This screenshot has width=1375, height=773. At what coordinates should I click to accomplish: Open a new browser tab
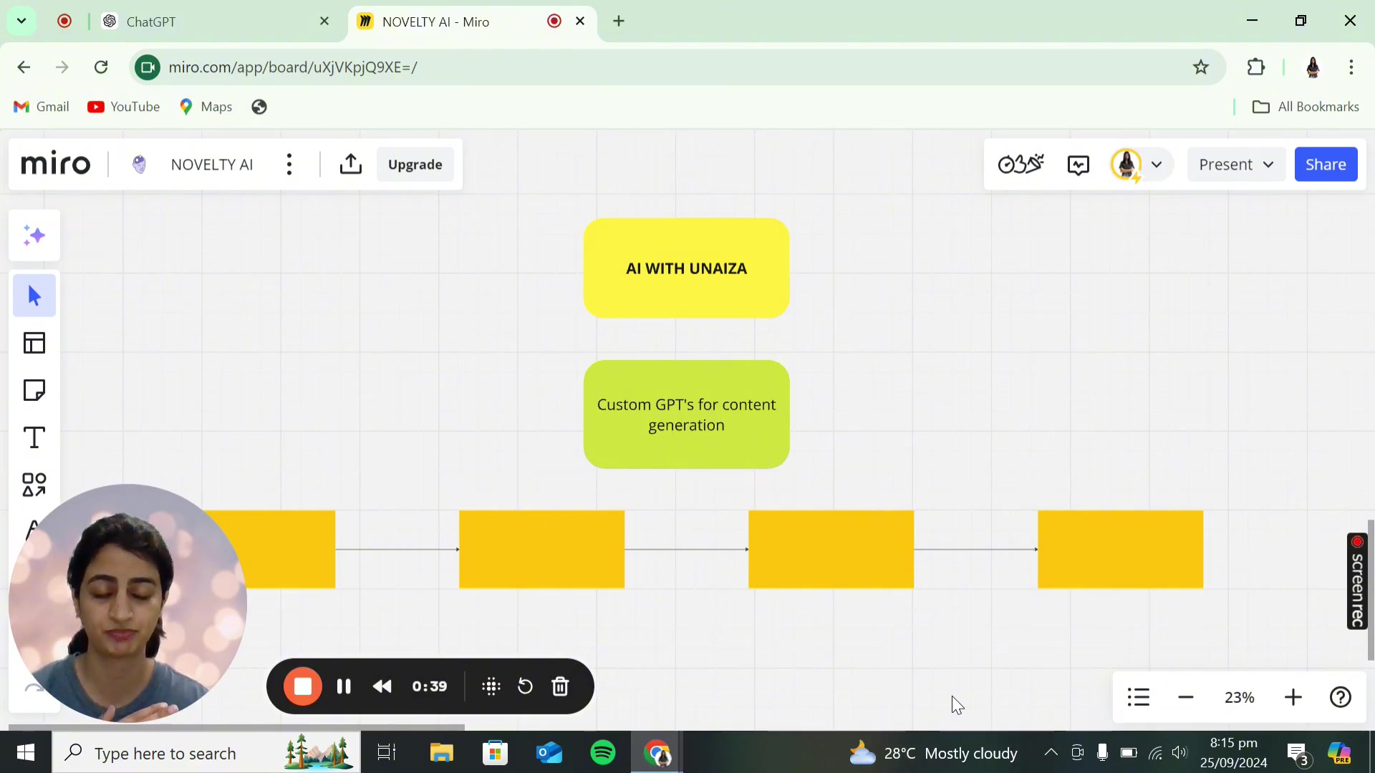click(x=619, y=21)
